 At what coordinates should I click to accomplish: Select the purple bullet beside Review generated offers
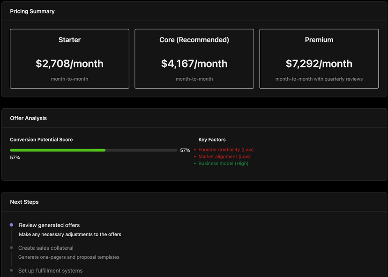12,225
